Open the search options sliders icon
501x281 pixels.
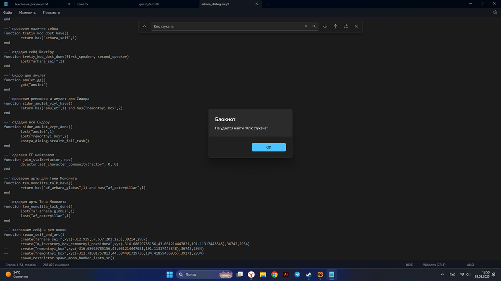pos(346,26)
